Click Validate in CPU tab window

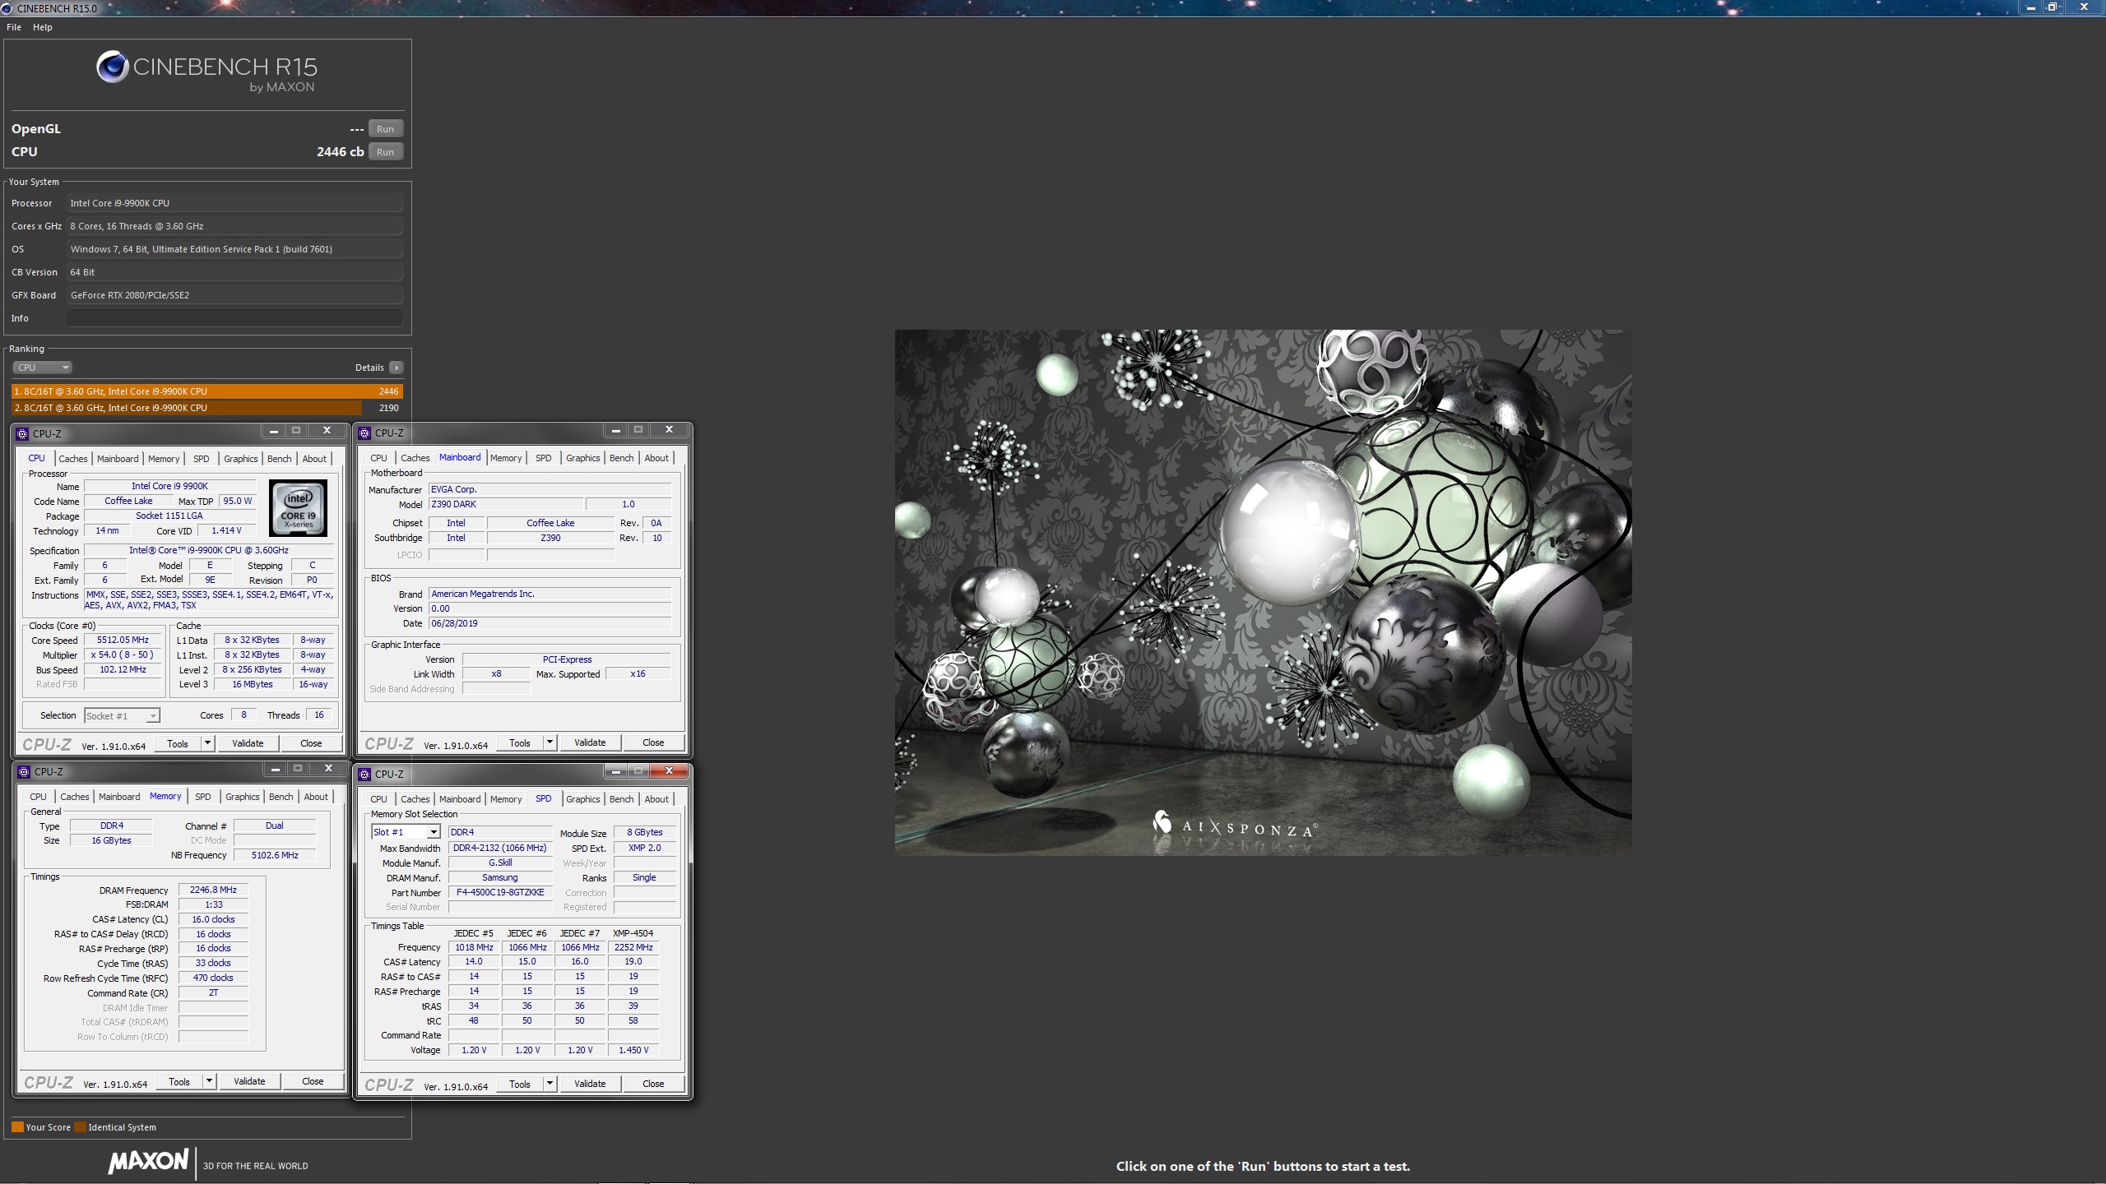[248, 744]
